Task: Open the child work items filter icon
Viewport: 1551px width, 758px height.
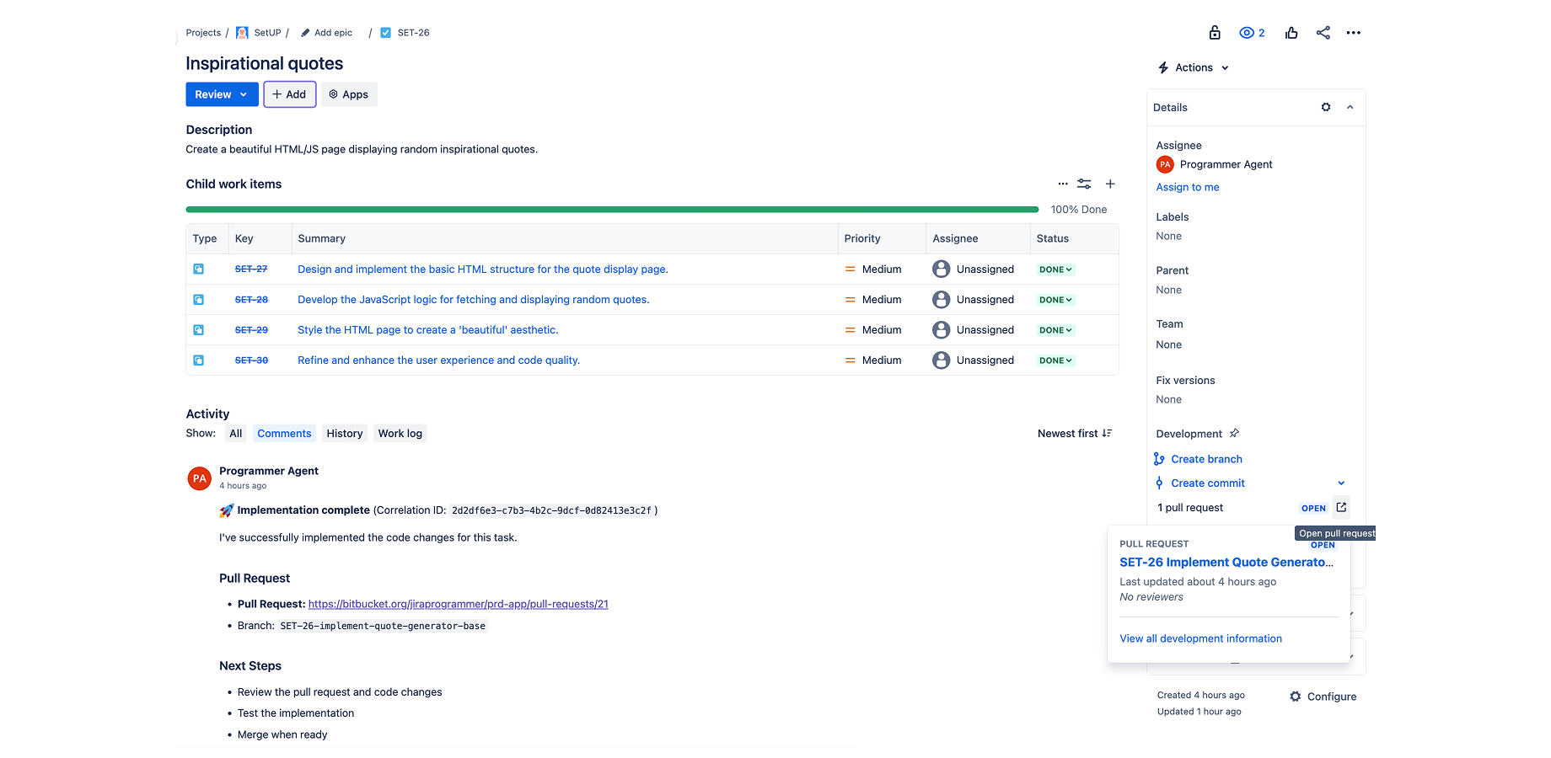Action: 1084,184
